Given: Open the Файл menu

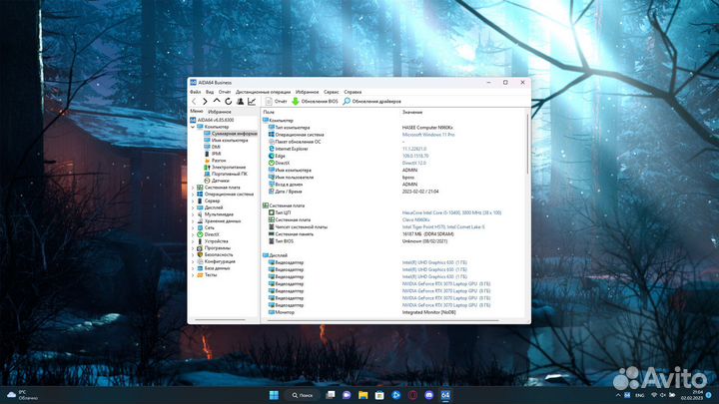Looking at the screenshot, I should 196,92.
